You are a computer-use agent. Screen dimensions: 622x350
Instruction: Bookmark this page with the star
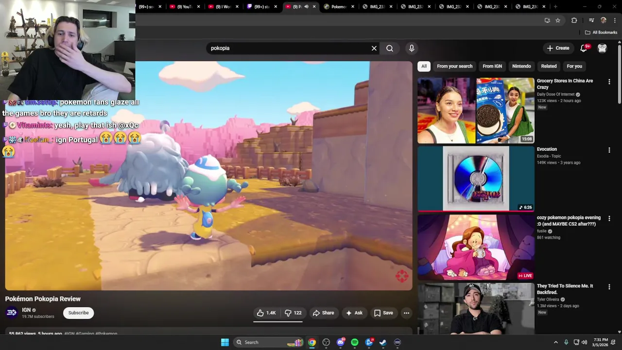click(x=558, y=20)
